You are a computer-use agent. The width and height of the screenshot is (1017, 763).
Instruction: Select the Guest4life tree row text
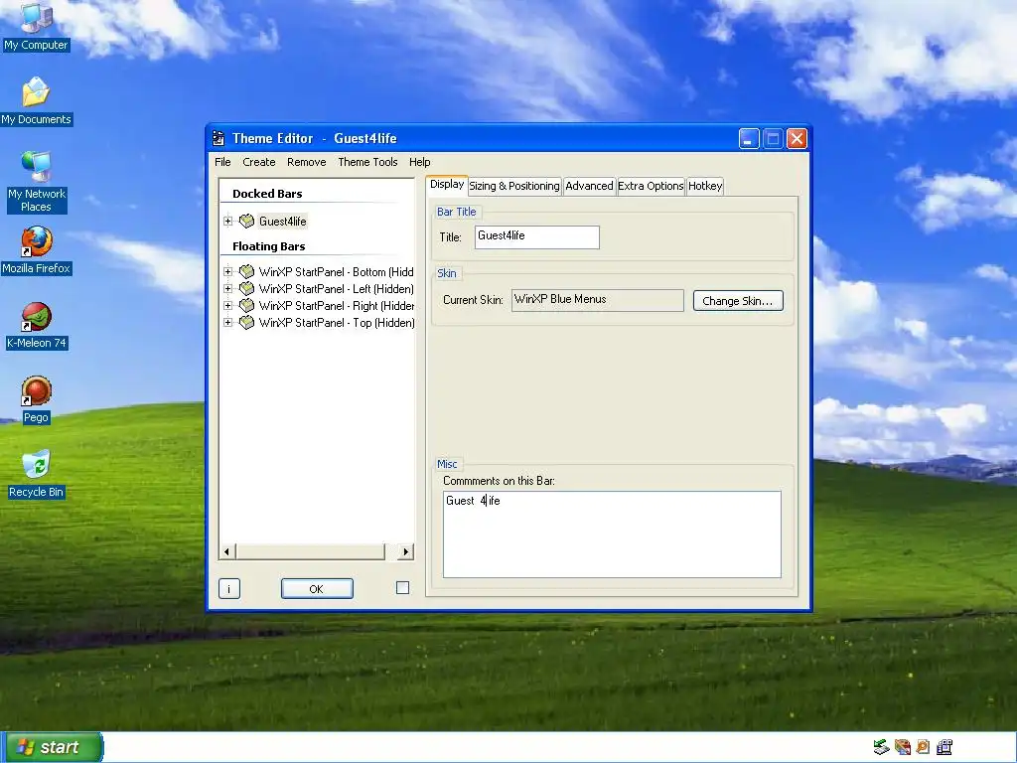[282, 222]
